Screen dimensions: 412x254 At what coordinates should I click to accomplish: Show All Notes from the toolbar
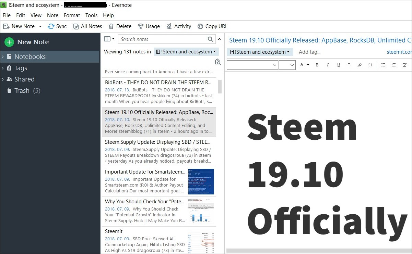coord(87,26)
